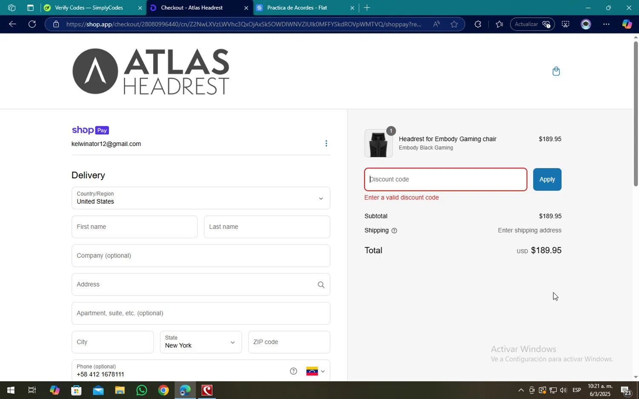Expand the Country/Region dropdown
Viewport: 639px width, 399px height.
[201, 198]
